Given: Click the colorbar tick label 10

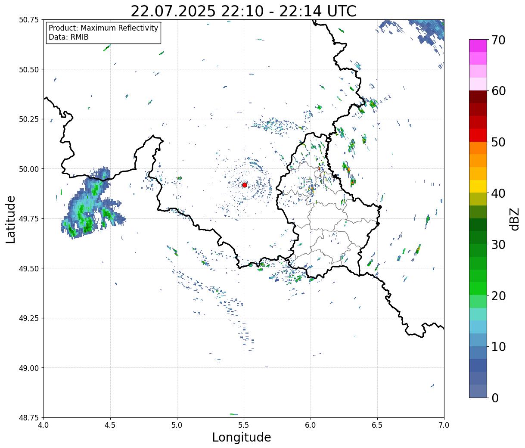Looking at the screenshot, I should 498,346.
